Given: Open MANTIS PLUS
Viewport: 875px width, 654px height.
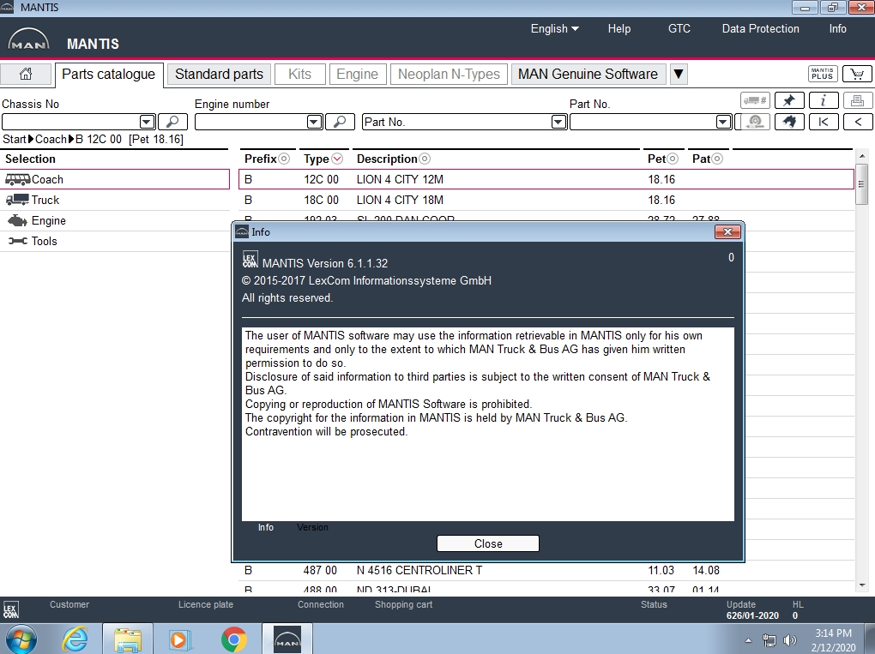Looking at the screenshot, I should pos(822,75).
